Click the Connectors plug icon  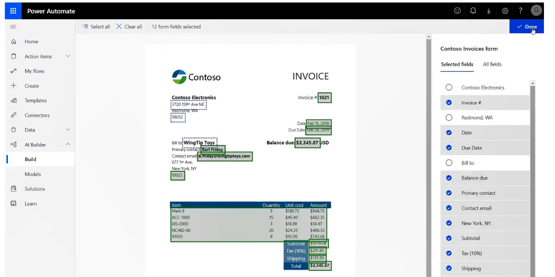tap(13, 115)
